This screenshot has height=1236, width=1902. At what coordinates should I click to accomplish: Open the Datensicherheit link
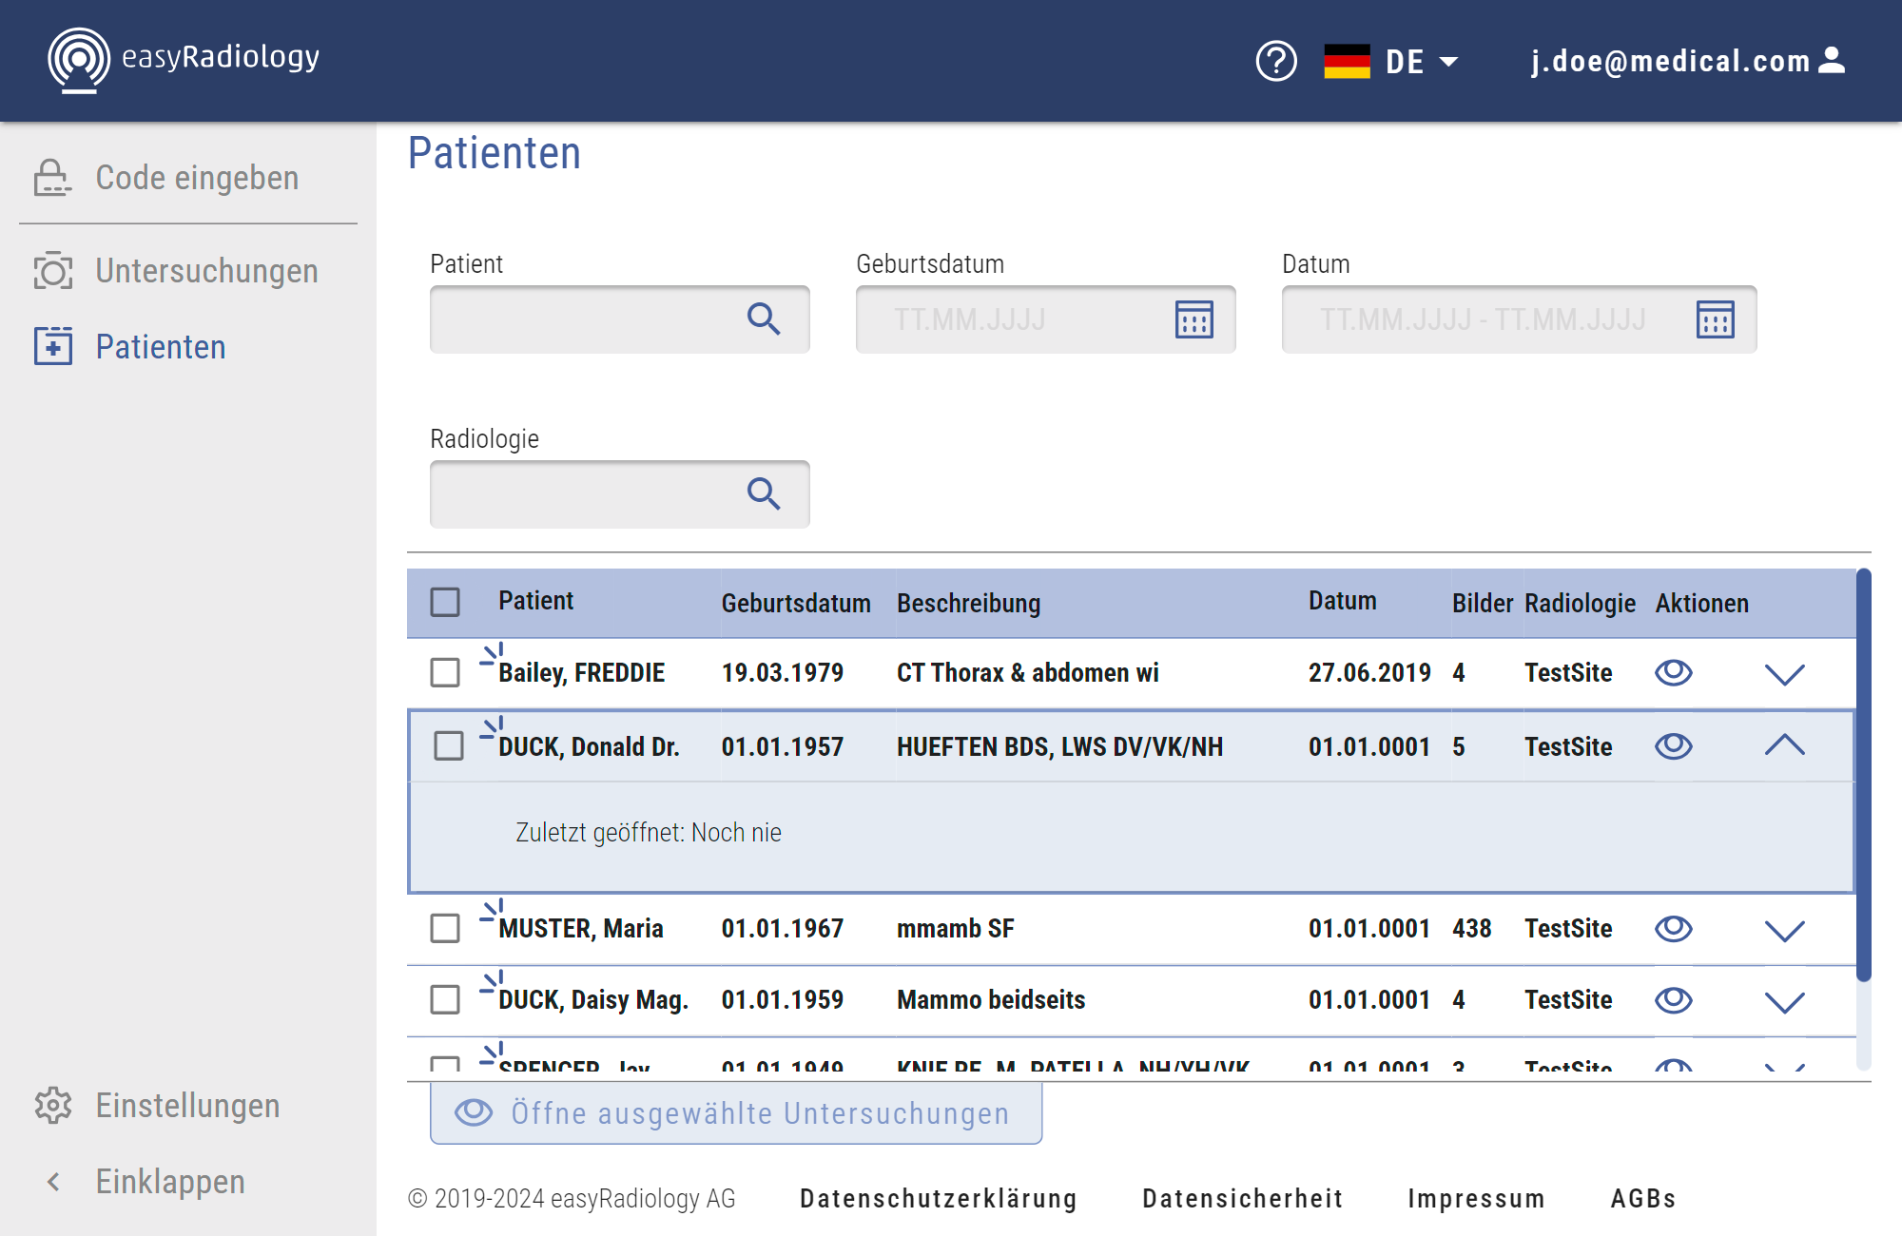(1243, 1199)
